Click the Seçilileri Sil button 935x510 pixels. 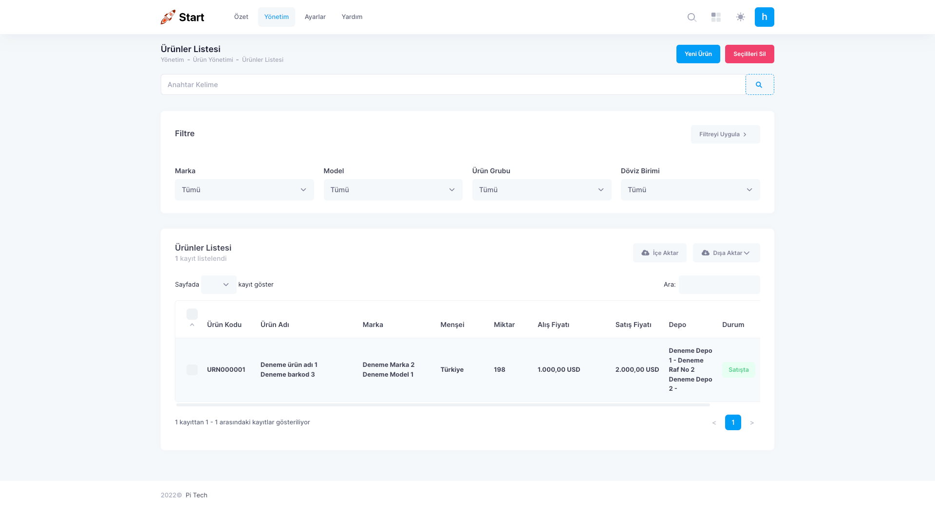point(749,54)
